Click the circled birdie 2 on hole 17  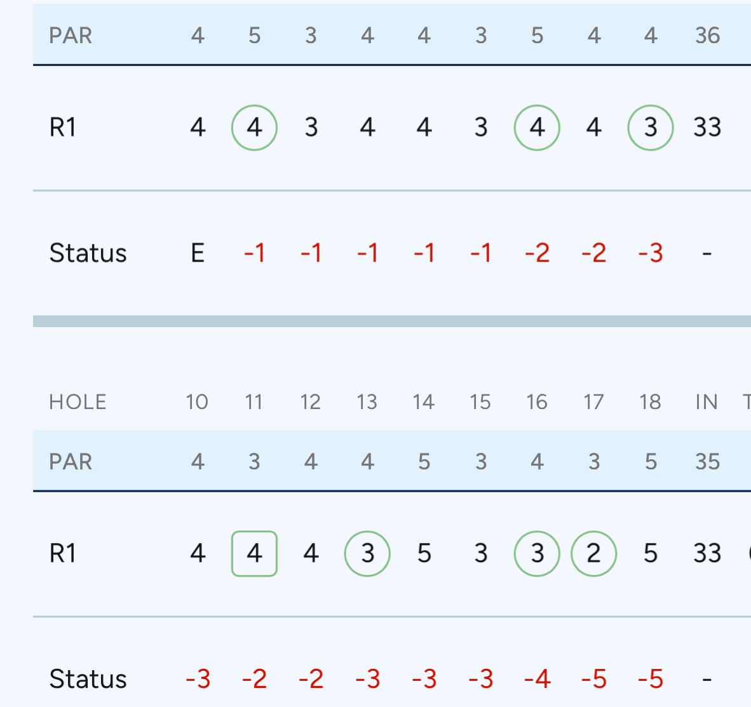click(594, 553)
